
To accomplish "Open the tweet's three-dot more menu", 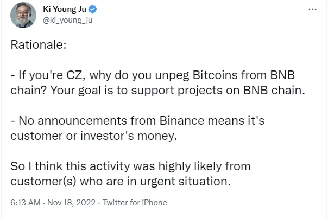I will [x=312, y=10].
